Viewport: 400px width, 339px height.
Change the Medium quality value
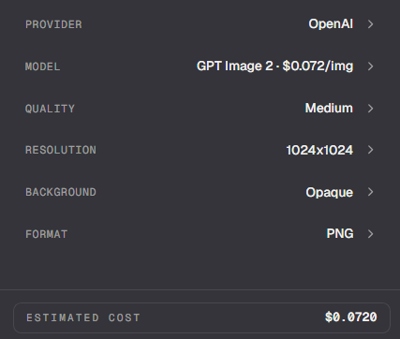[x=329, y=108]
